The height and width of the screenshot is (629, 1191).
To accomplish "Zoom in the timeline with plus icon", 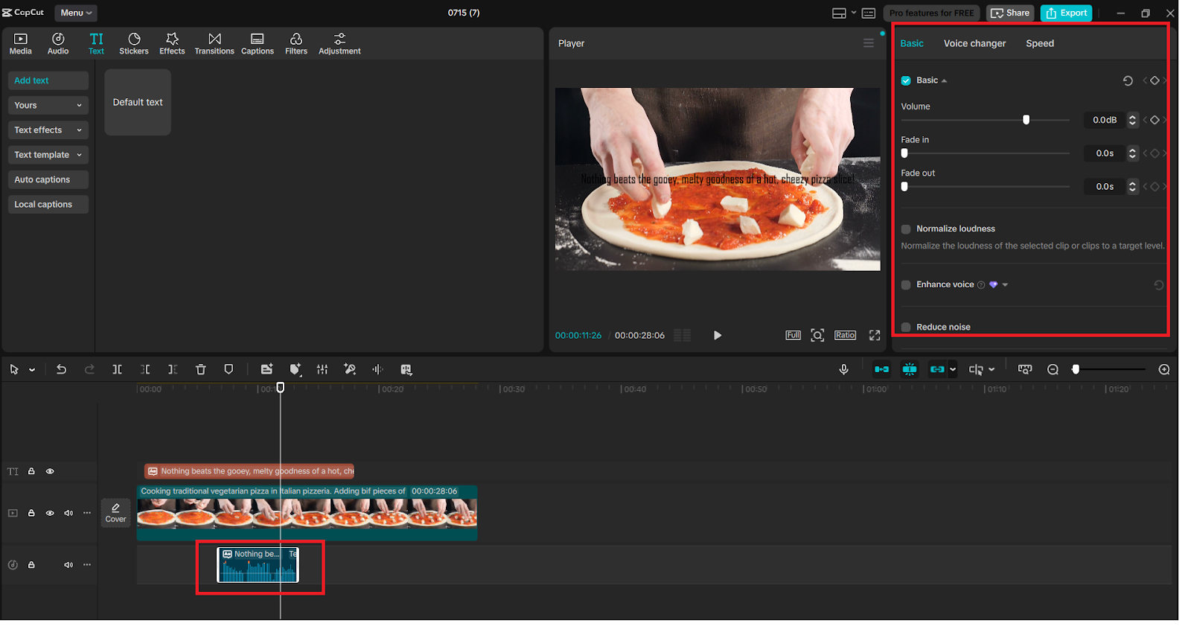I will (x=1164, y=369).
